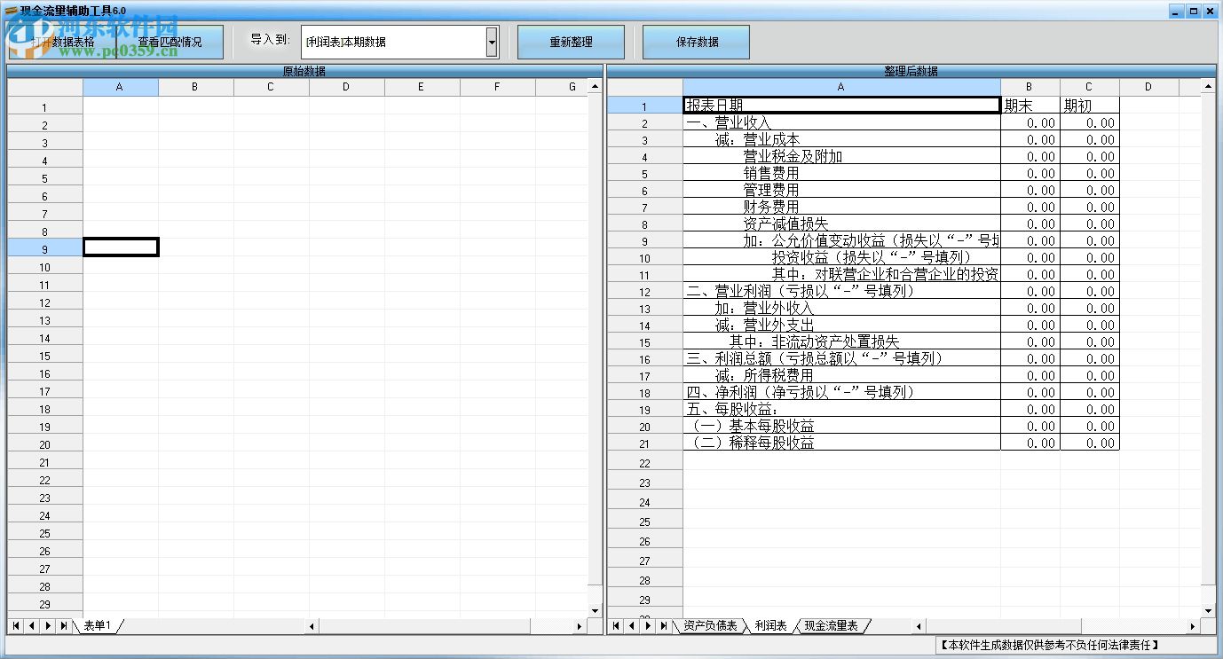This screenshot has height=659, width=1223.
Task: Select the （二）稀释每股收益 cell
Action: 841,443
